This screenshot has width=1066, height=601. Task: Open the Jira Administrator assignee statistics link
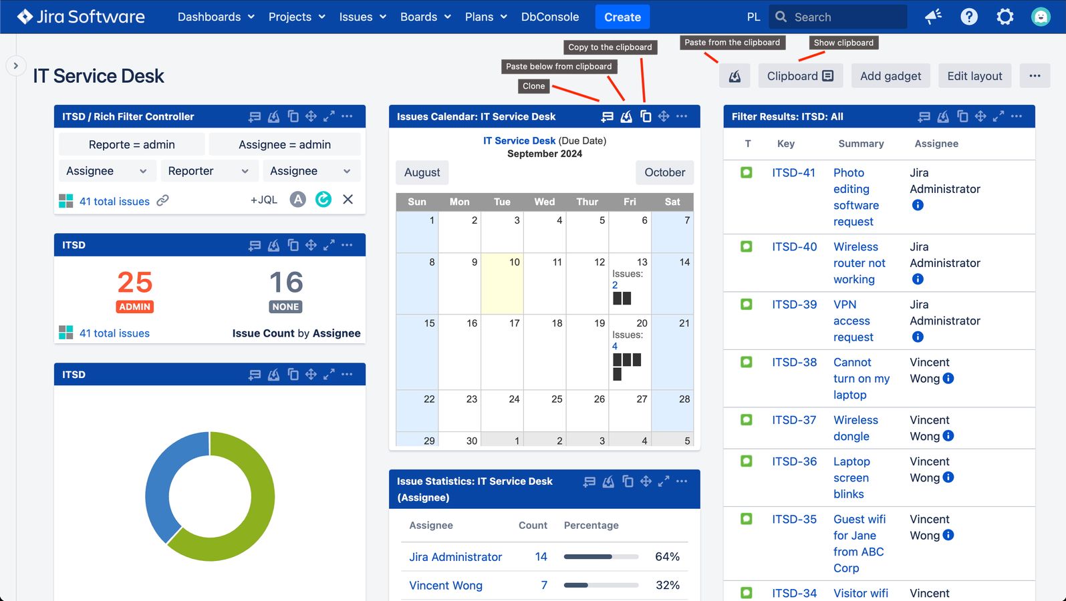pos(455,557)
